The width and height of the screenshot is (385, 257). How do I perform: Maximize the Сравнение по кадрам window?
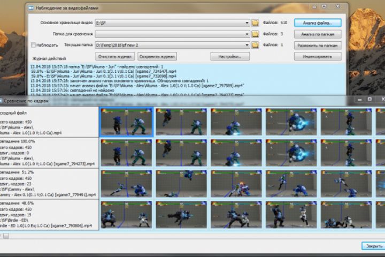(x=369, y=99)
